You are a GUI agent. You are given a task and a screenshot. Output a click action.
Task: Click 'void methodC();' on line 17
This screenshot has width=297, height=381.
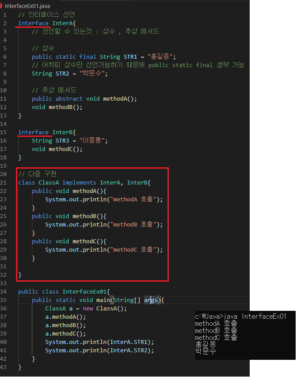(x=57, y=149)
